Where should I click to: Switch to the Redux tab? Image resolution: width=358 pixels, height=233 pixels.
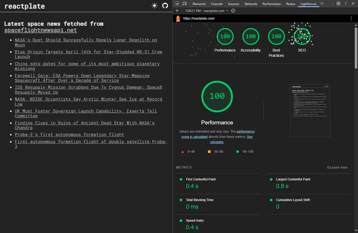pyautogui.click(x=291, y=4)
